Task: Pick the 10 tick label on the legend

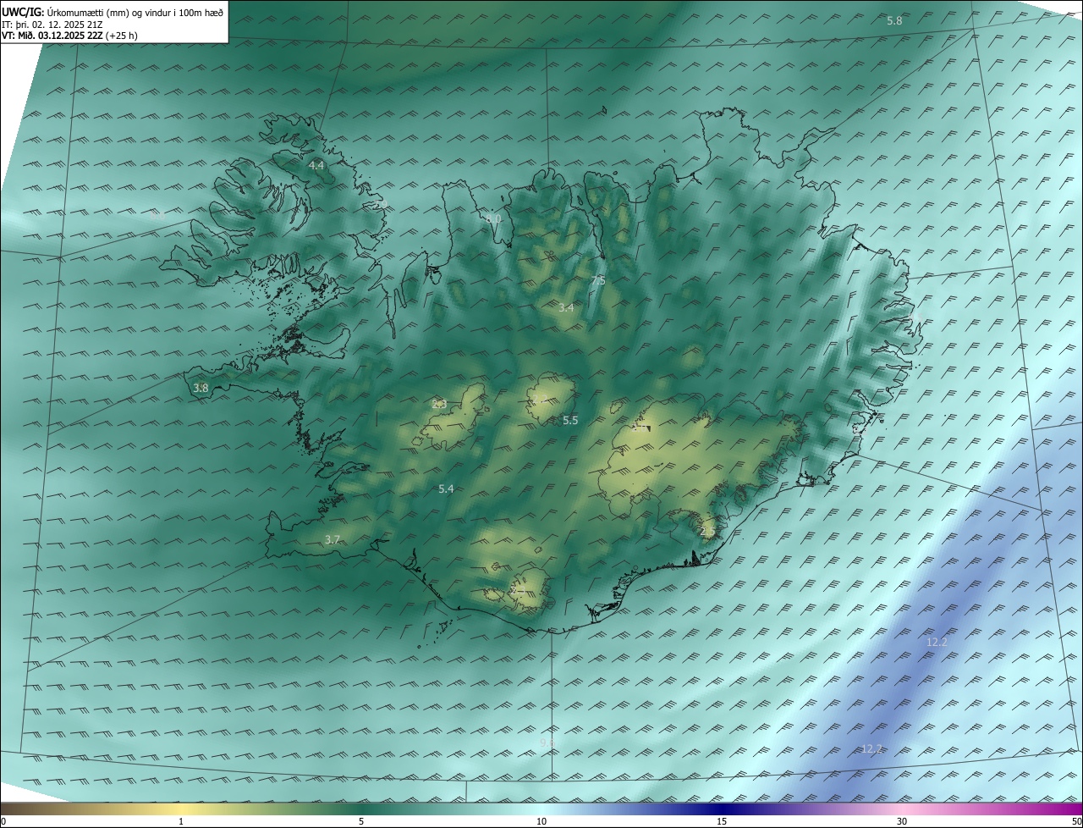Action: pyautogui.click(x=541, y=821)
